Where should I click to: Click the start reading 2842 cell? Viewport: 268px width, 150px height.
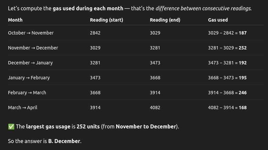pos(95,33)
